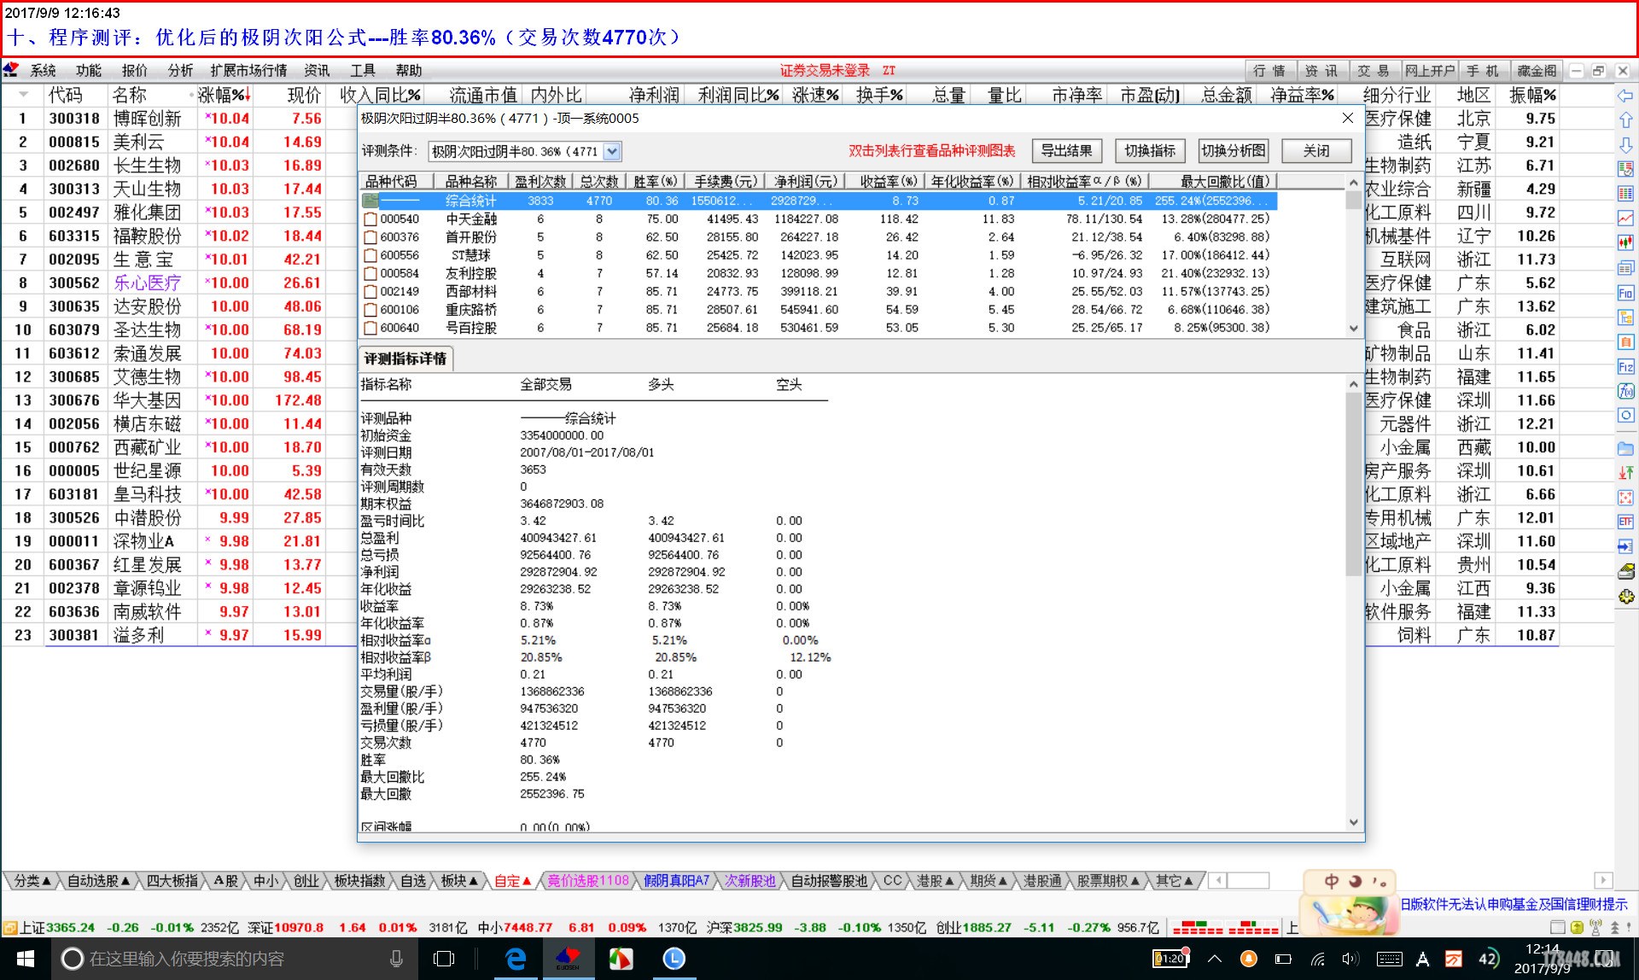Click the details panel vertical scrollbar thumb
1639x980 pixels.
[1353, 484]
